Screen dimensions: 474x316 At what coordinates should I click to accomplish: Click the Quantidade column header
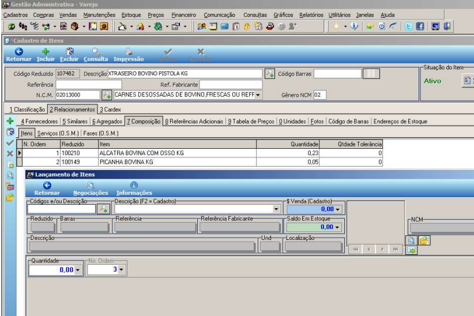coord(288,144)
